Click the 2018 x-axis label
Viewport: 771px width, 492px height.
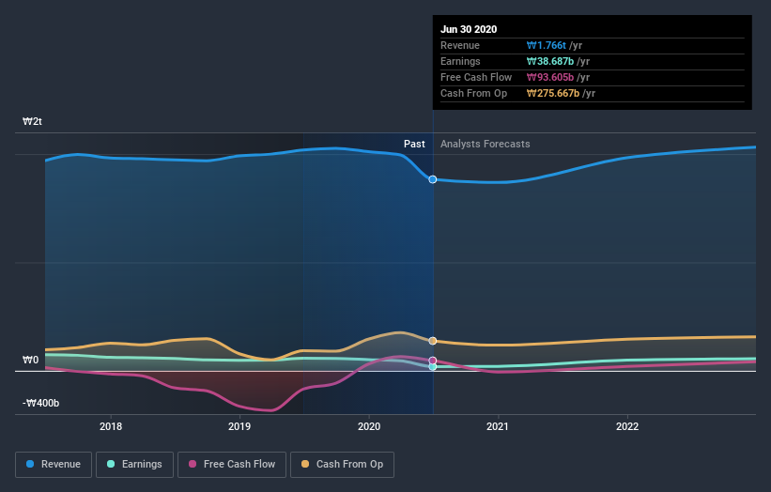111,426
